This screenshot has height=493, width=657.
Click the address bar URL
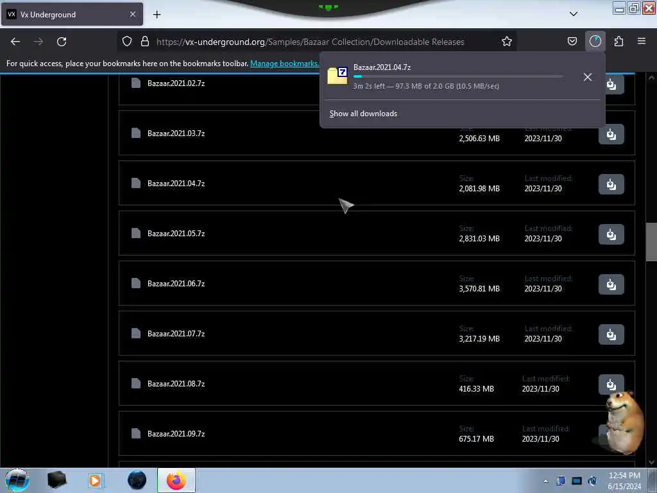click(310, 42)
